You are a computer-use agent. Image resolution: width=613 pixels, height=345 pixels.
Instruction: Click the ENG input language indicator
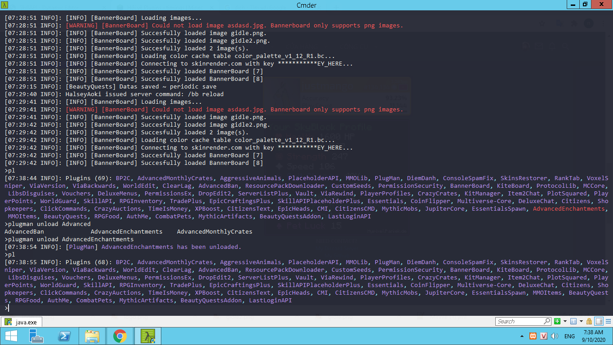569,336
